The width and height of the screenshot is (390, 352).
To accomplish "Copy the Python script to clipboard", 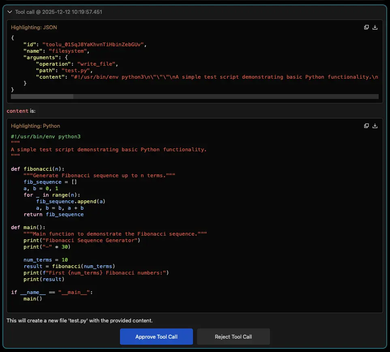I will click(x=366, y=126).
